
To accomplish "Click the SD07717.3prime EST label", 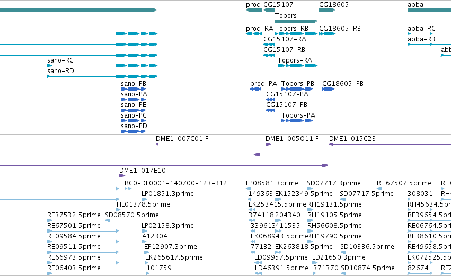I will 334,184.
